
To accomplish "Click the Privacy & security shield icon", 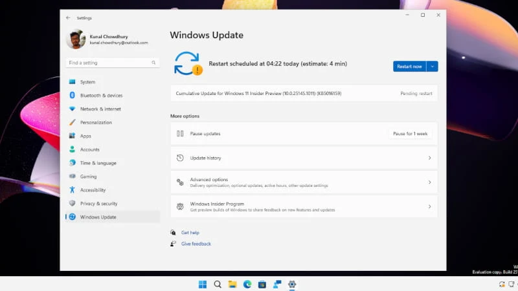I will pos(72,203).
